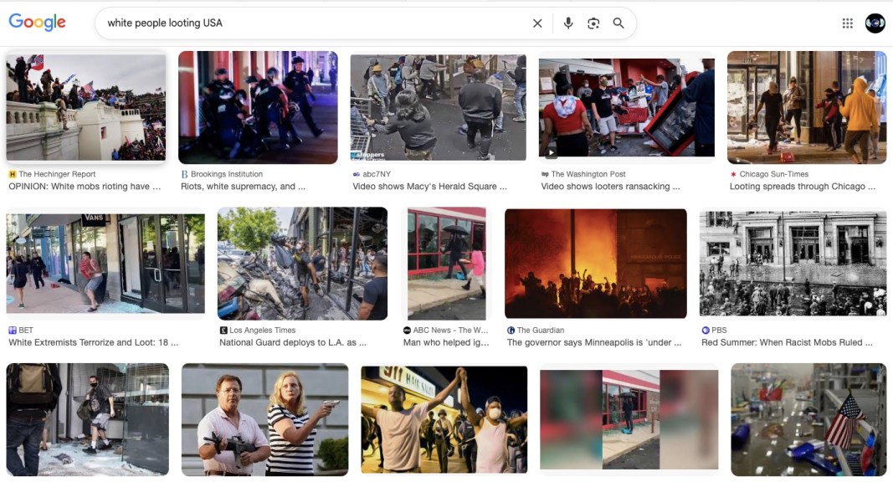
Task: Click the search text input field
Action: 310,23
